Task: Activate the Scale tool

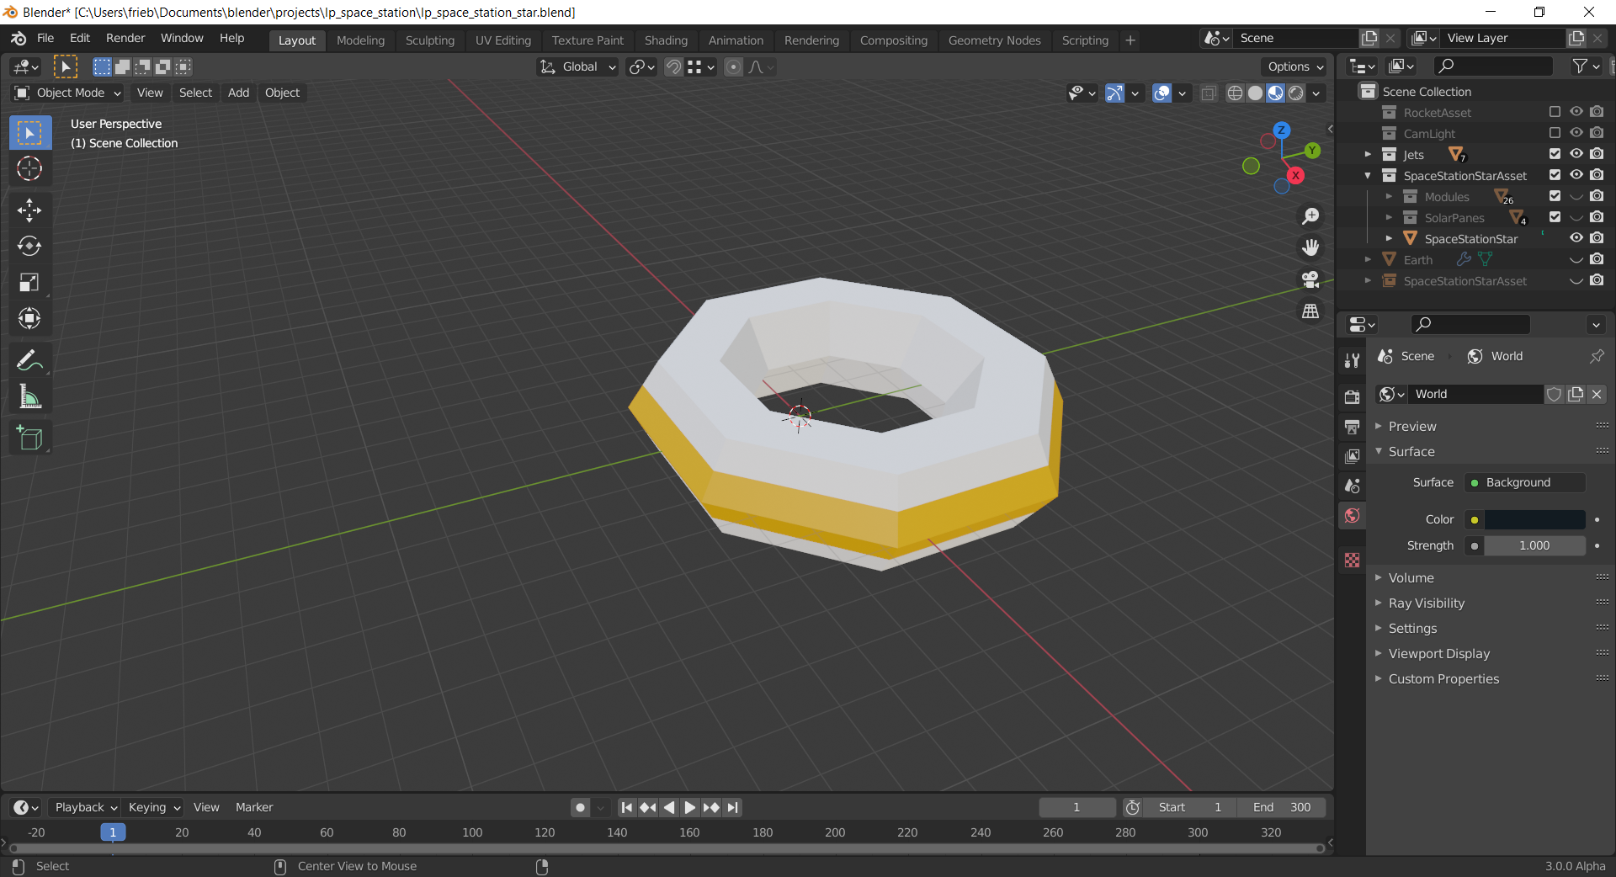Action: pos(29,283)
